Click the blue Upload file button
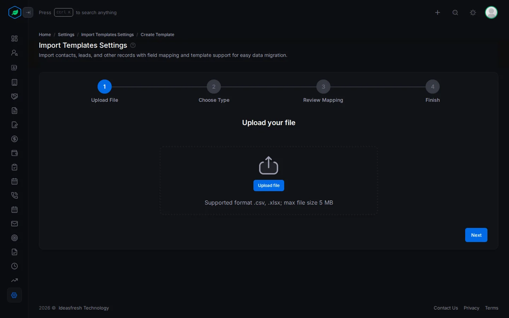Image resolution: width=509 pixels, height=318 pixels. pyautogui.click(x=269, y=185)
